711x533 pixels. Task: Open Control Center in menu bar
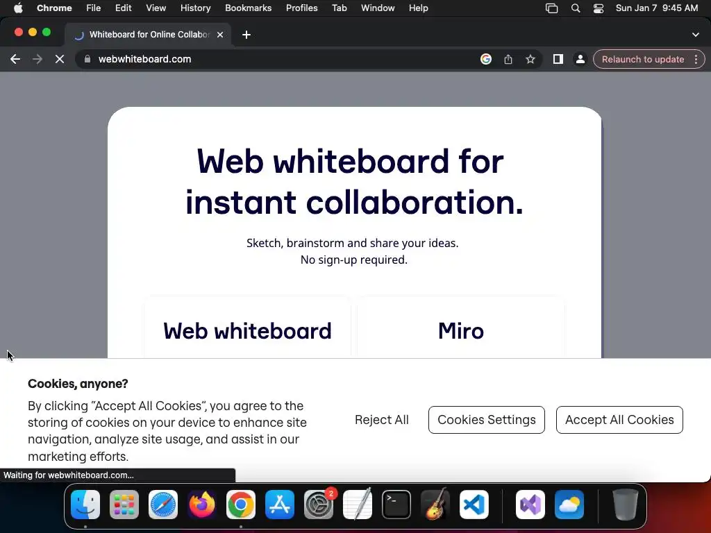pyautogui.click(x=598, y=8)
